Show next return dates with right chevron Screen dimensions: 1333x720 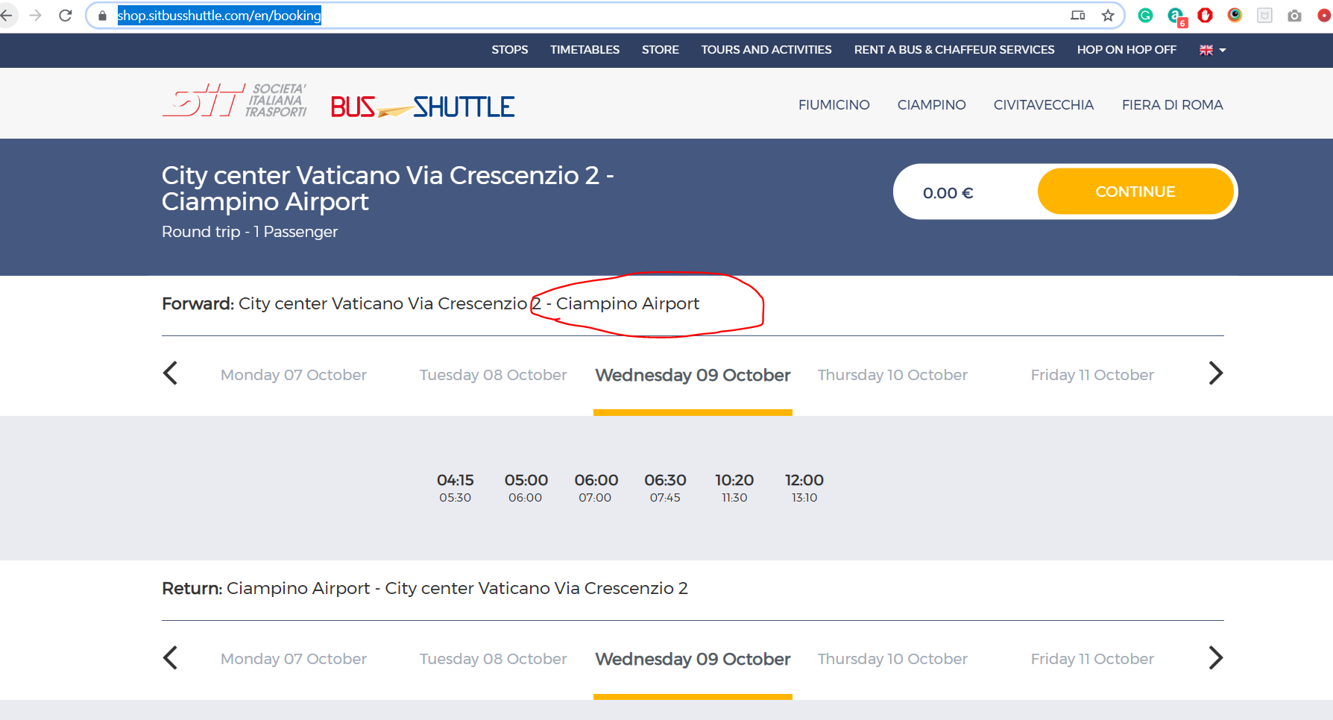tap(1215, 658)
